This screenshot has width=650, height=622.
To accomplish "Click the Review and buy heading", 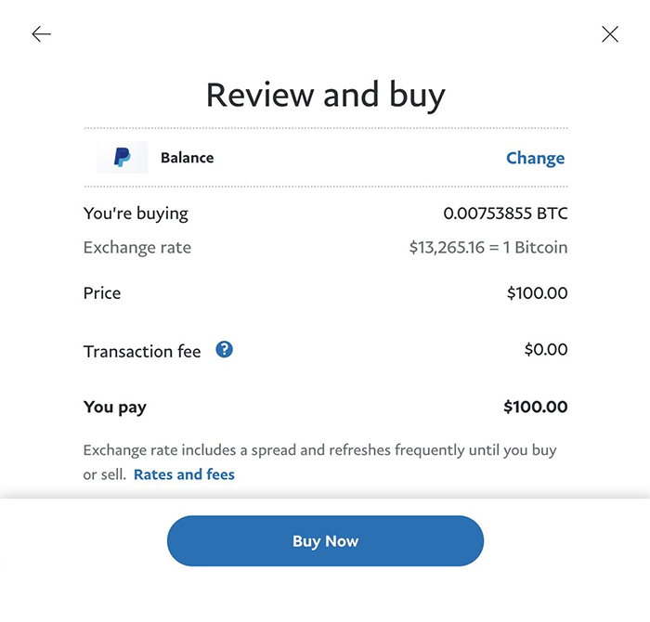I will point(325,95).
